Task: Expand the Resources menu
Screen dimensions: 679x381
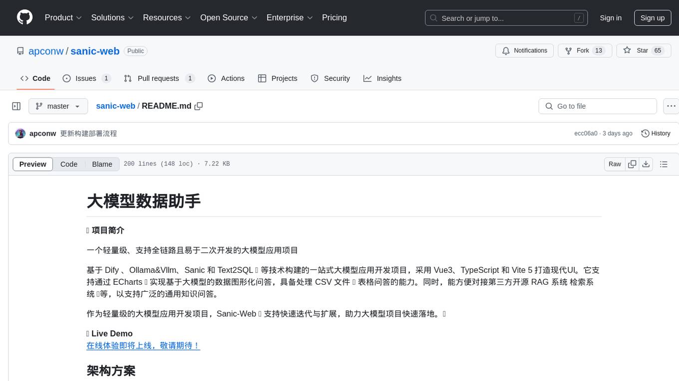Action: 167,17
